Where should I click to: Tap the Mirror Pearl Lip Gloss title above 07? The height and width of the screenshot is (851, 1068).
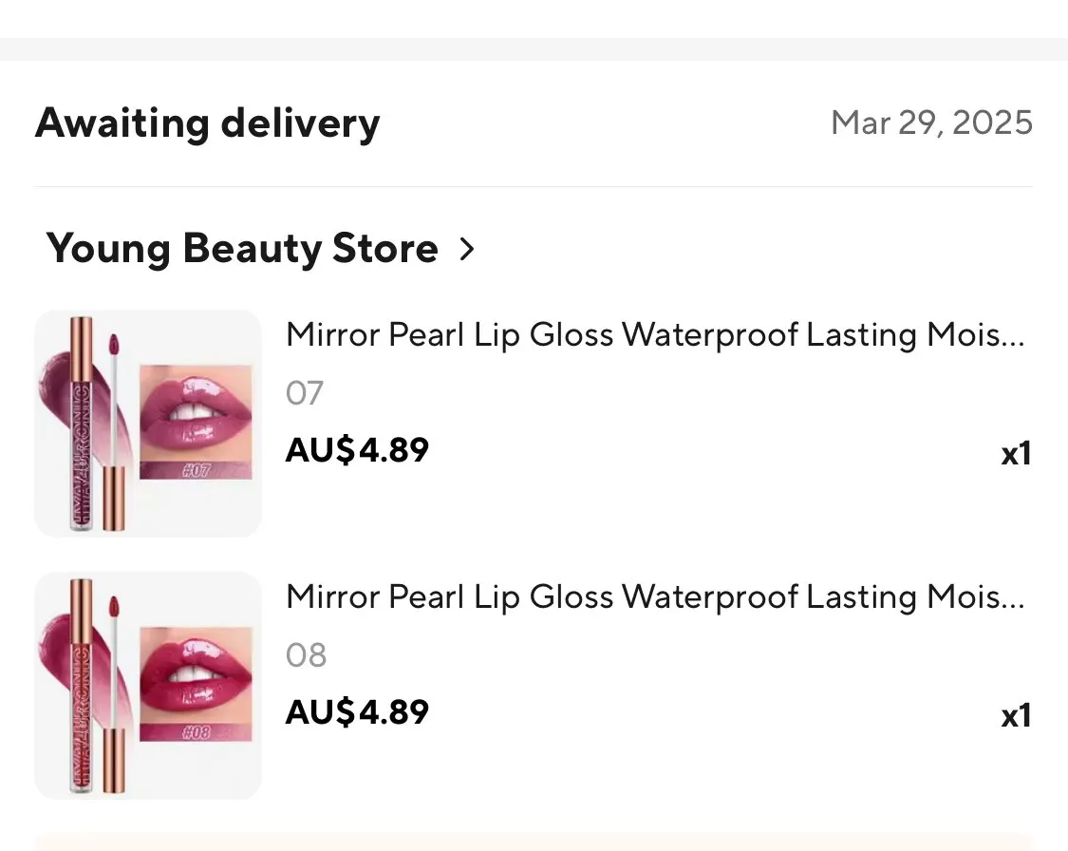click(x=655, y=334)
